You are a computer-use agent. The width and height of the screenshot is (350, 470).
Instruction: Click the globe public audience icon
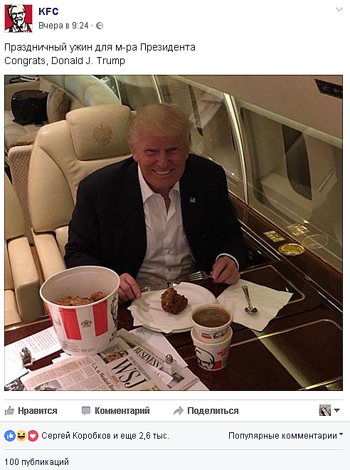[100, 26]
